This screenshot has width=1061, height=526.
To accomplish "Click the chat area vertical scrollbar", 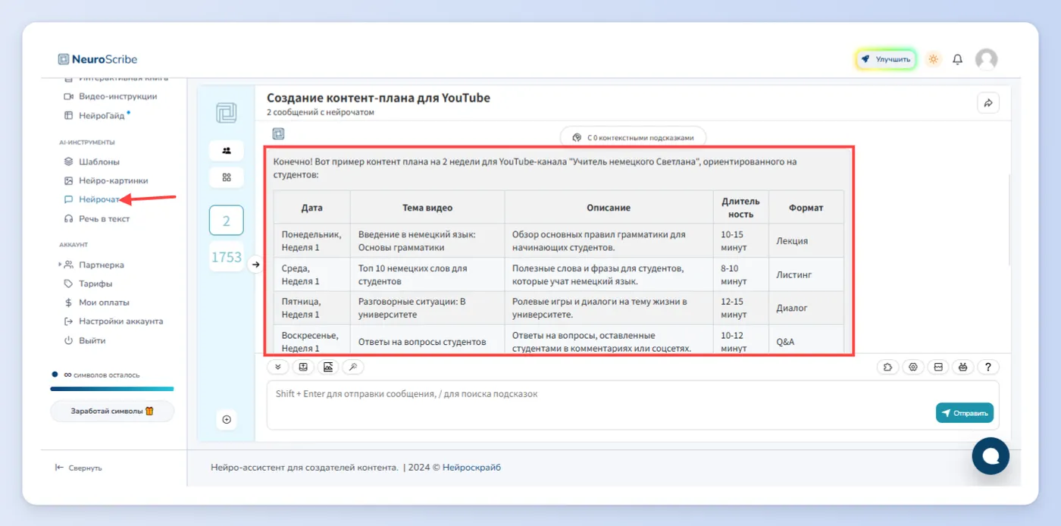I will [1008, 220].
